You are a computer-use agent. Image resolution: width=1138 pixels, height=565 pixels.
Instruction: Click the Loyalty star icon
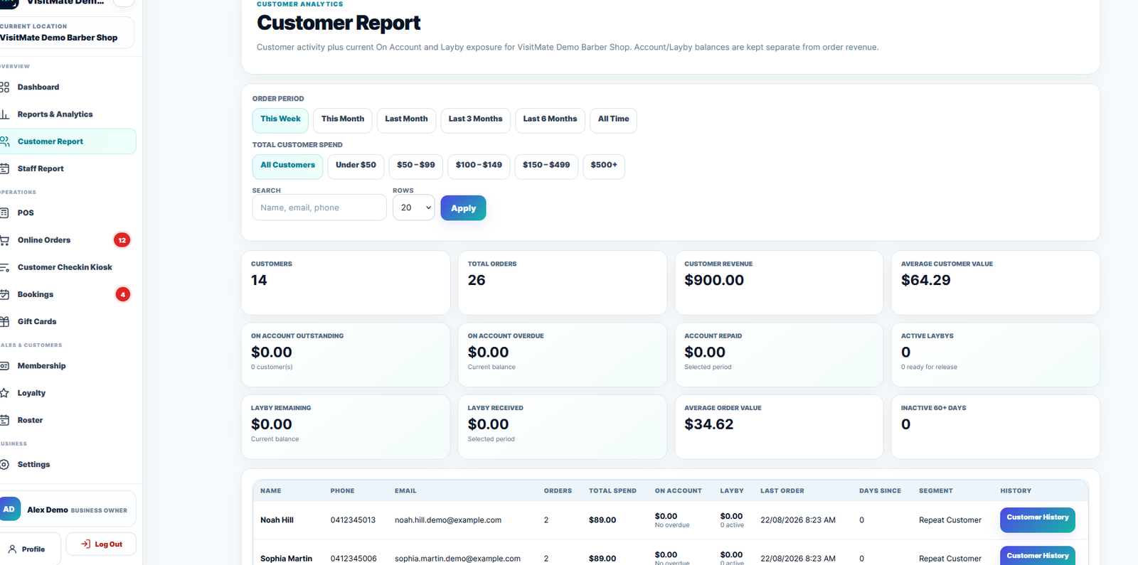(x=4, y=393)
